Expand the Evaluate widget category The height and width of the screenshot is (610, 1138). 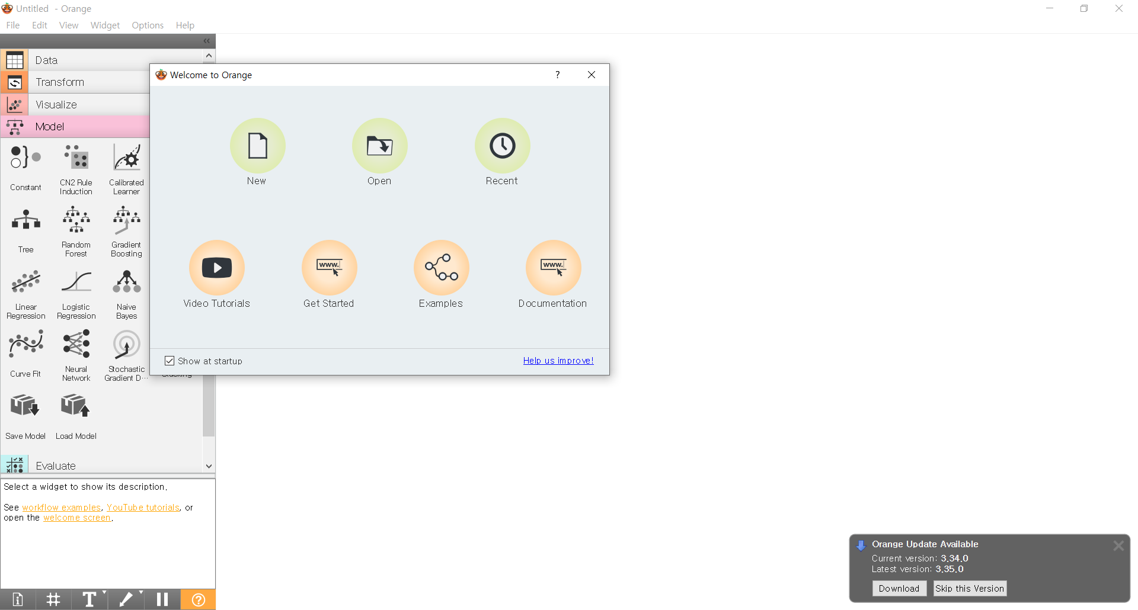click(101, 465)
